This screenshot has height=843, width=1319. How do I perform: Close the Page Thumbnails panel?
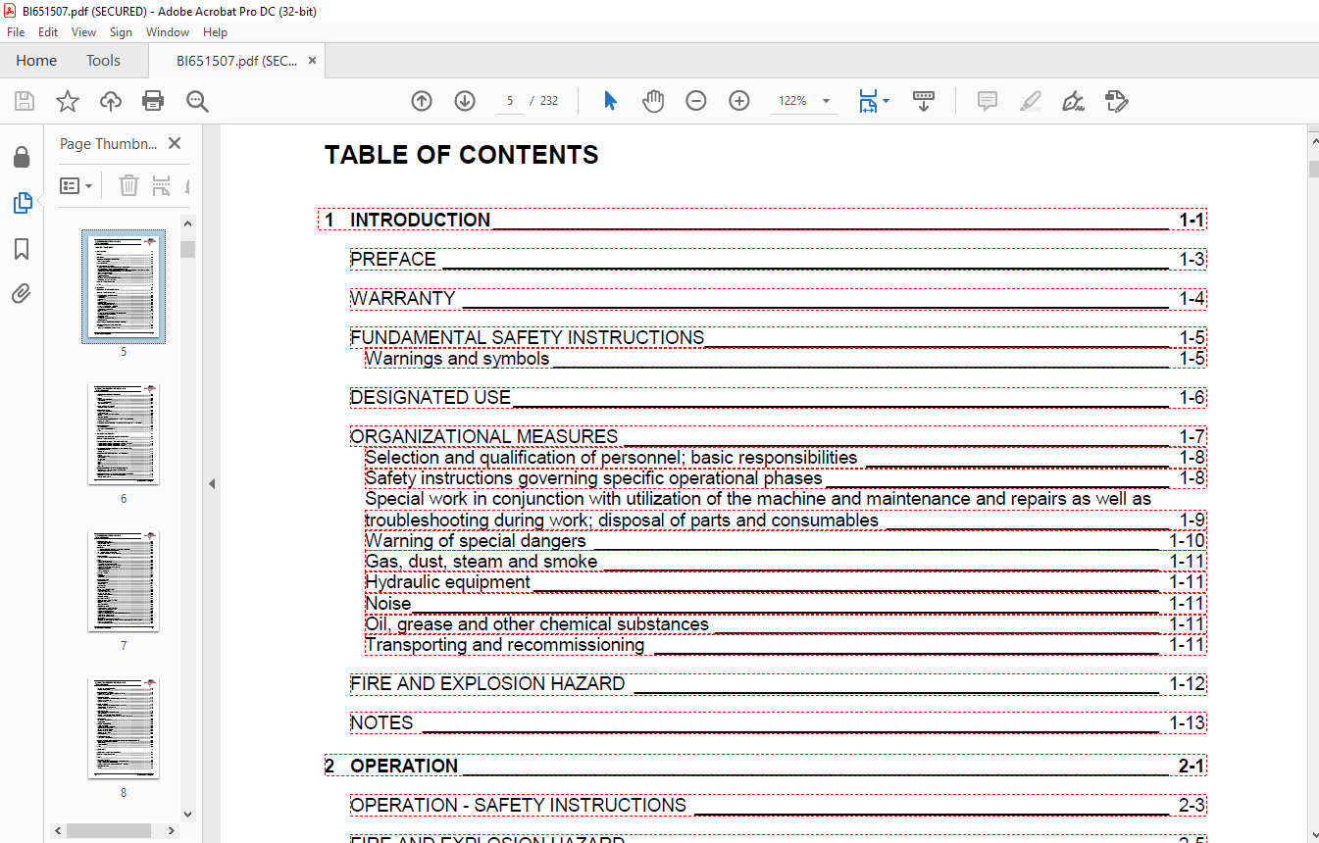pos(175,143)
